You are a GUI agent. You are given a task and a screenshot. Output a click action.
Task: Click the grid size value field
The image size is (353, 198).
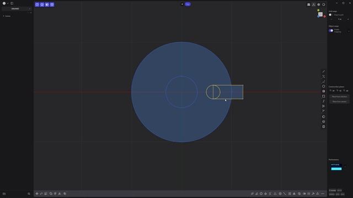(x=340, y=19)
